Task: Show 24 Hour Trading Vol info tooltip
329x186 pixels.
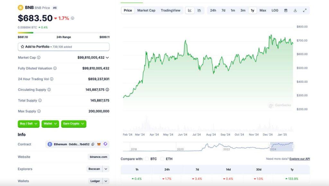Action: 52,79
